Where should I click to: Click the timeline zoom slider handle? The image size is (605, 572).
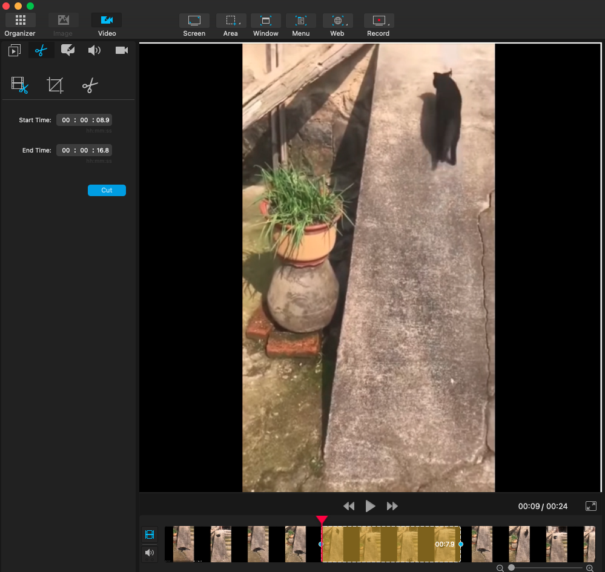coord(512,568)
